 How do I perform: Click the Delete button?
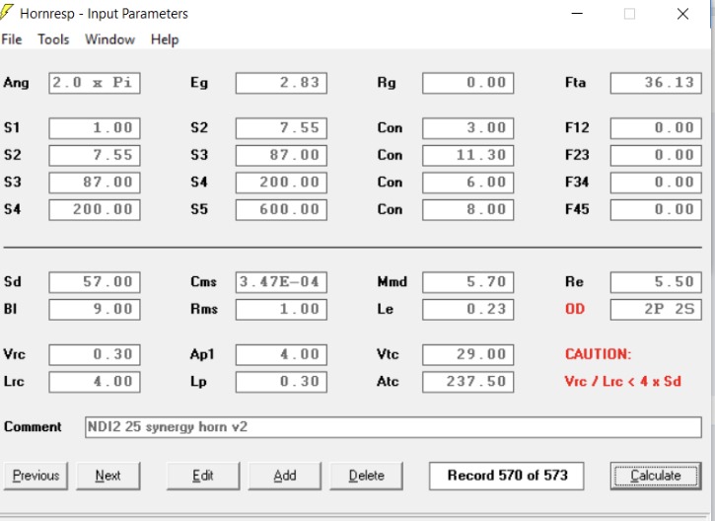tap(366, 476)
